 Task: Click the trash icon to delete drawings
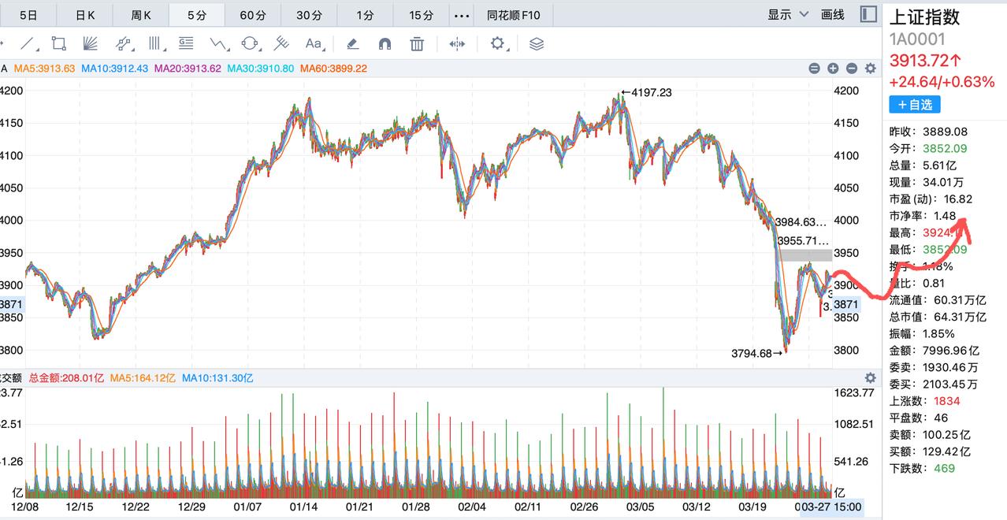pos(417,44)
